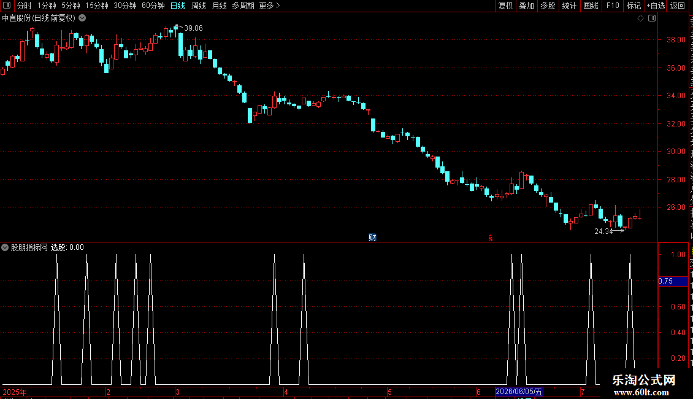
Task: Open the 统计 statistics tool
Action: click(x=569, y=6)
